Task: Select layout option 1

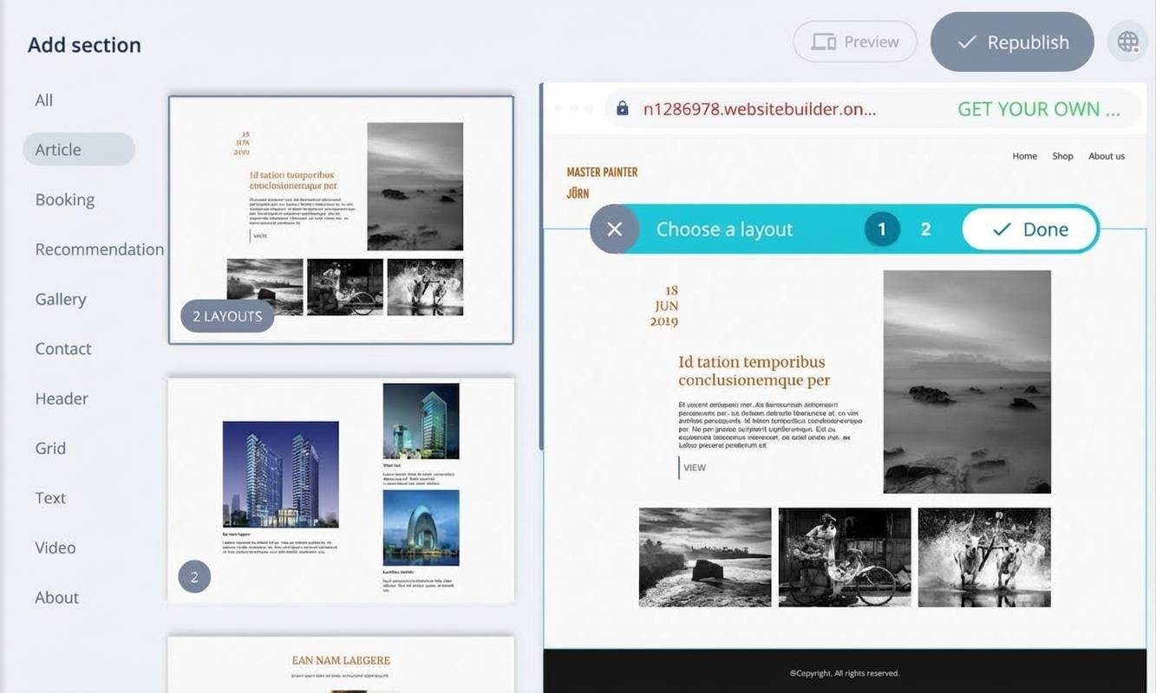Action: tap(882, 230)
